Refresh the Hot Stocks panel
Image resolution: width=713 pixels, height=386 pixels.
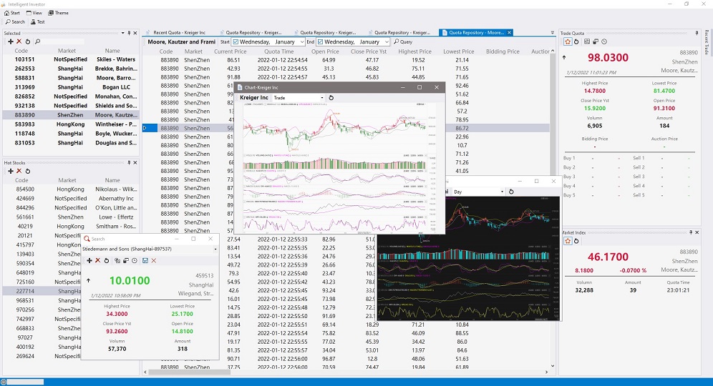28,172
